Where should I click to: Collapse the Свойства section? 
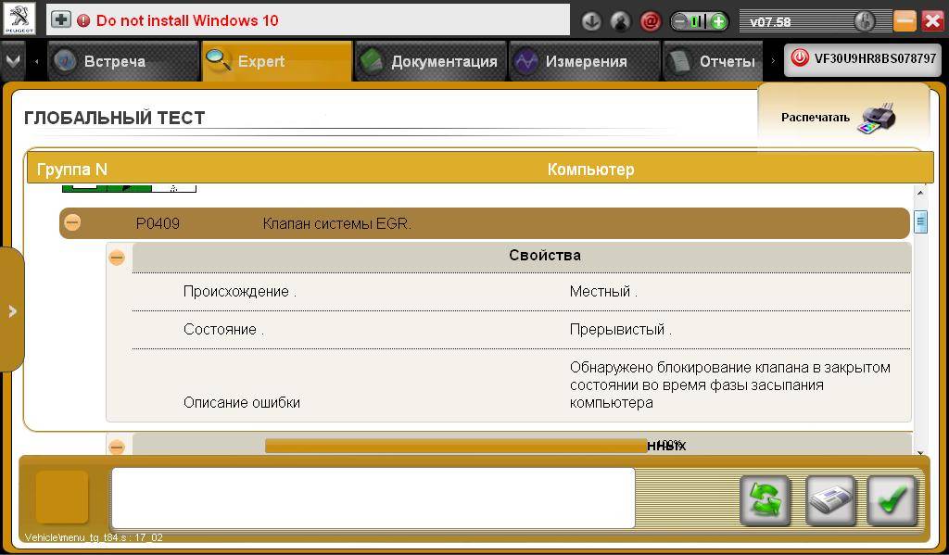[x=117, y=257]
